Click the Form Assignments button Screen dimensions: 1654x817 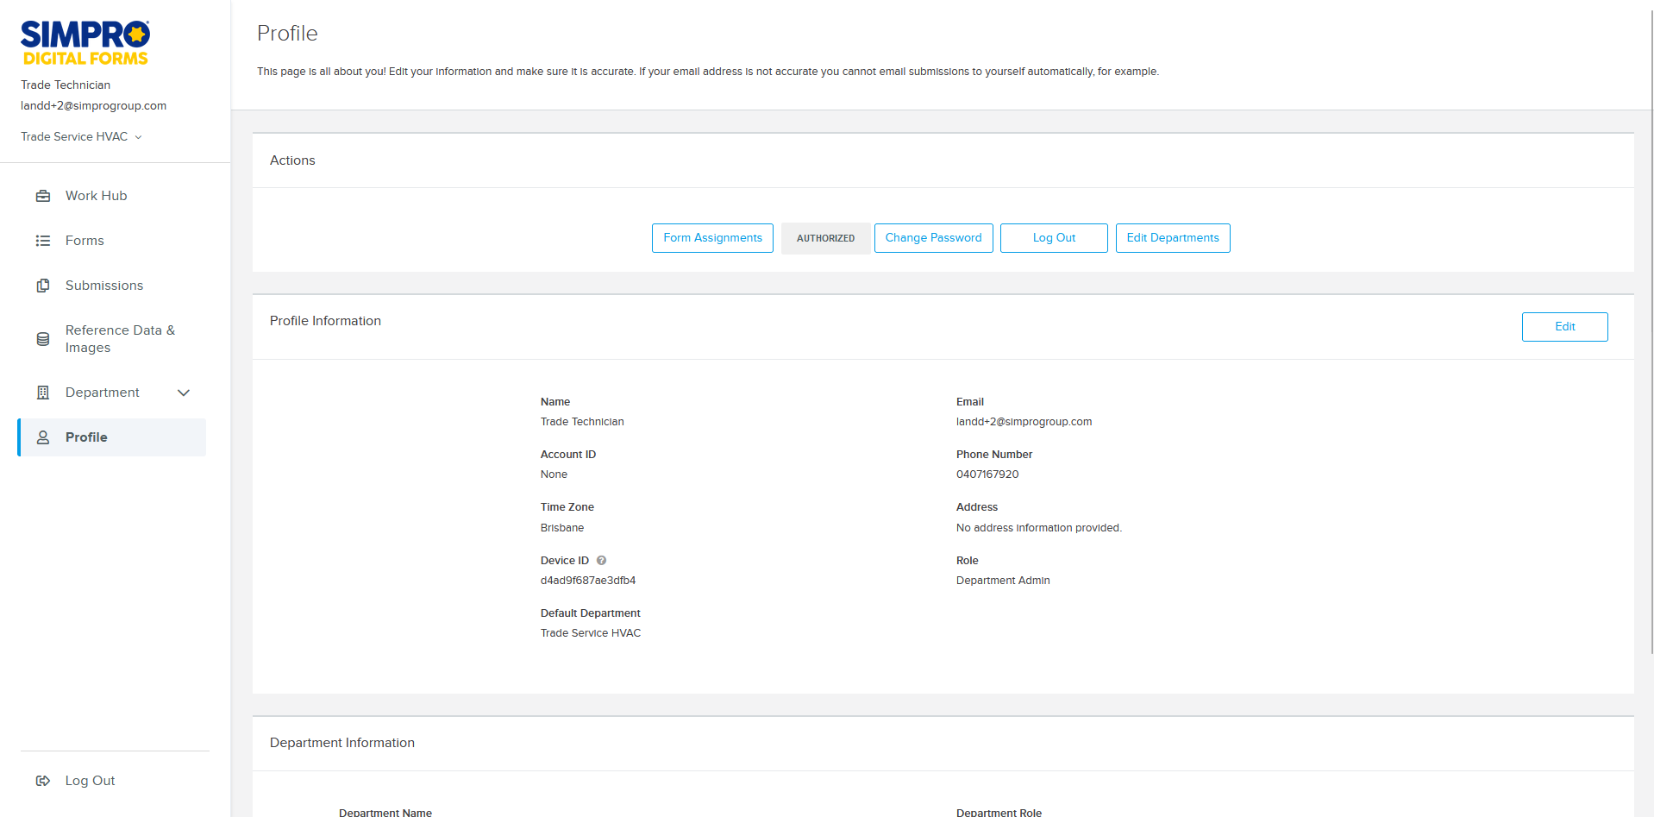[712, 238]
